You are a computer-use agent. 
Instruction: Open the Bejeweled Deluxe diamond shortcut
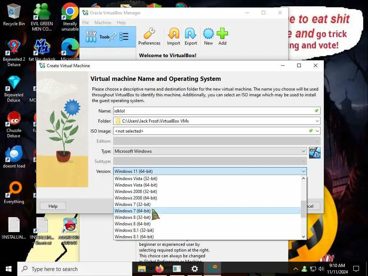tap(14, 89)
